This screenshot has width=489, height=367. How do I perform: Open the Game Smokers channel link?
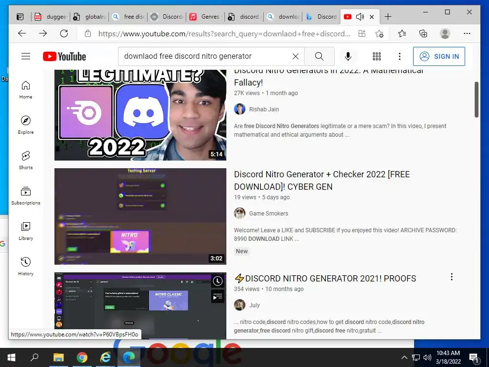point(268,214)
